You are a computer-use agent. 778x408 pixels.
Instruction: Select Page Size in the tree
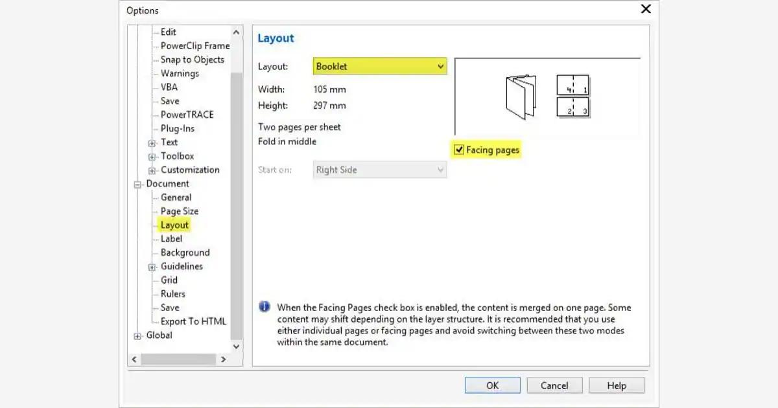(180, 211)
